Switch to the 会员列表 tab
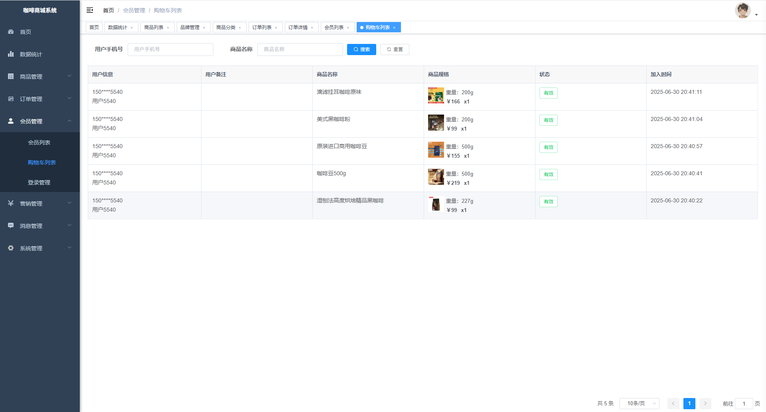 click(x=334, y=28)
